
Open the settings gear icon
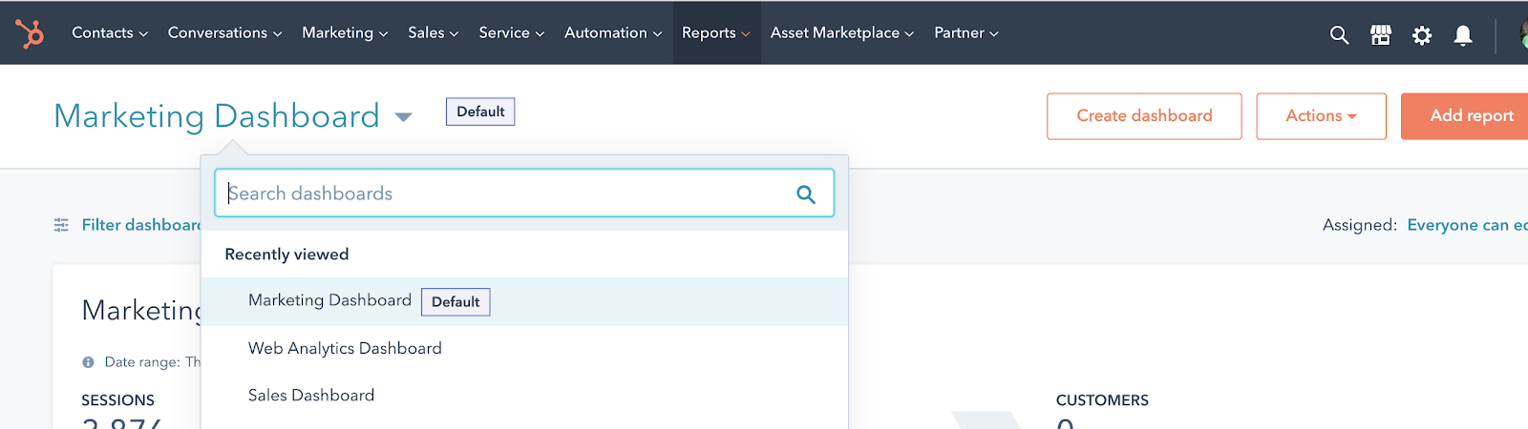point(1422,35)
